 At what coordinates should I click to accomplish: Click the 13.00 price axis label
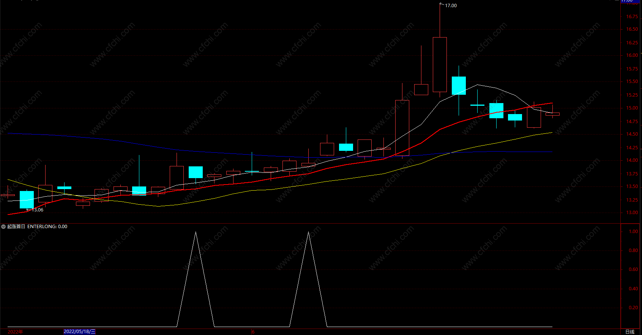(632, 213)
